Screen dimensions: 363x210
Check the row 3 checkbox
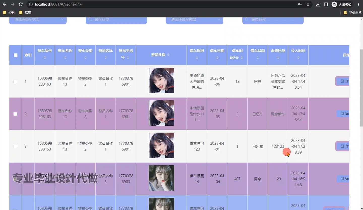[15, 146]
